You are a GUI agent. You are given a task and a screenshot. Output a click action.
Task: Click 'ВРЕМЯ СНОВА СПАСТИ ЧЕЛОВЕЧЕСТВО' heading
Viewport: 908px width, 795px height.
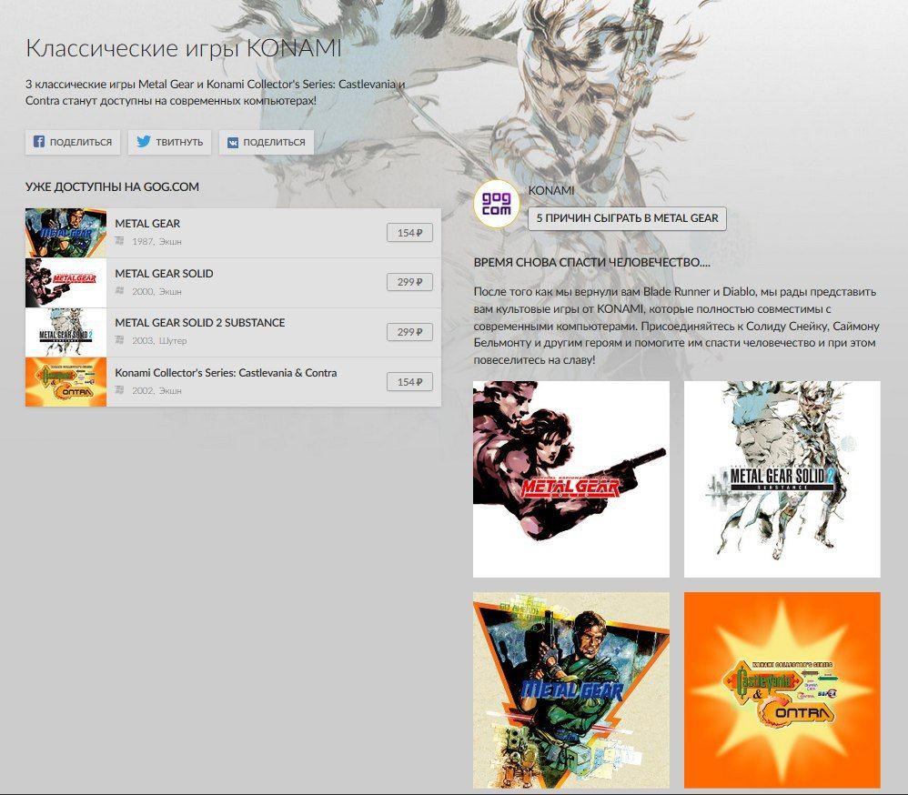pos(591,262)
